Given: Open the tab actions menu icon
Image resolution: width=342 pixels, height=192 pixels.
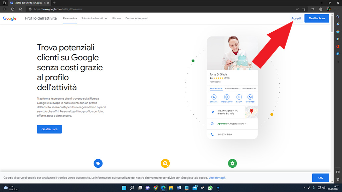Looking at the screenshot, I should click(4, 3).
